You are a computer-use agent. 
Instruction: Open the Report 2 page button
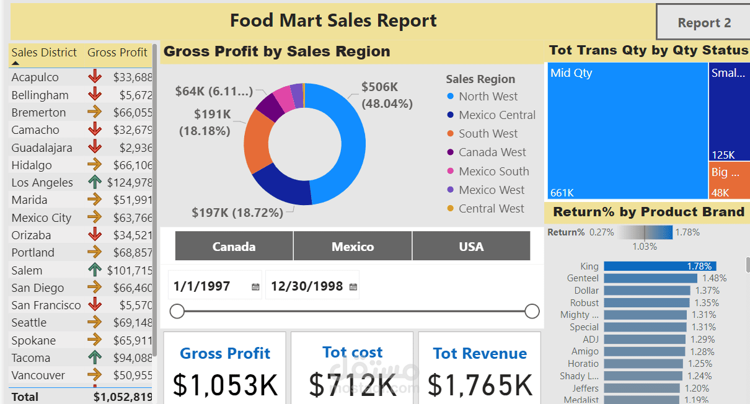pyautogui.click(x=704, y=22)
